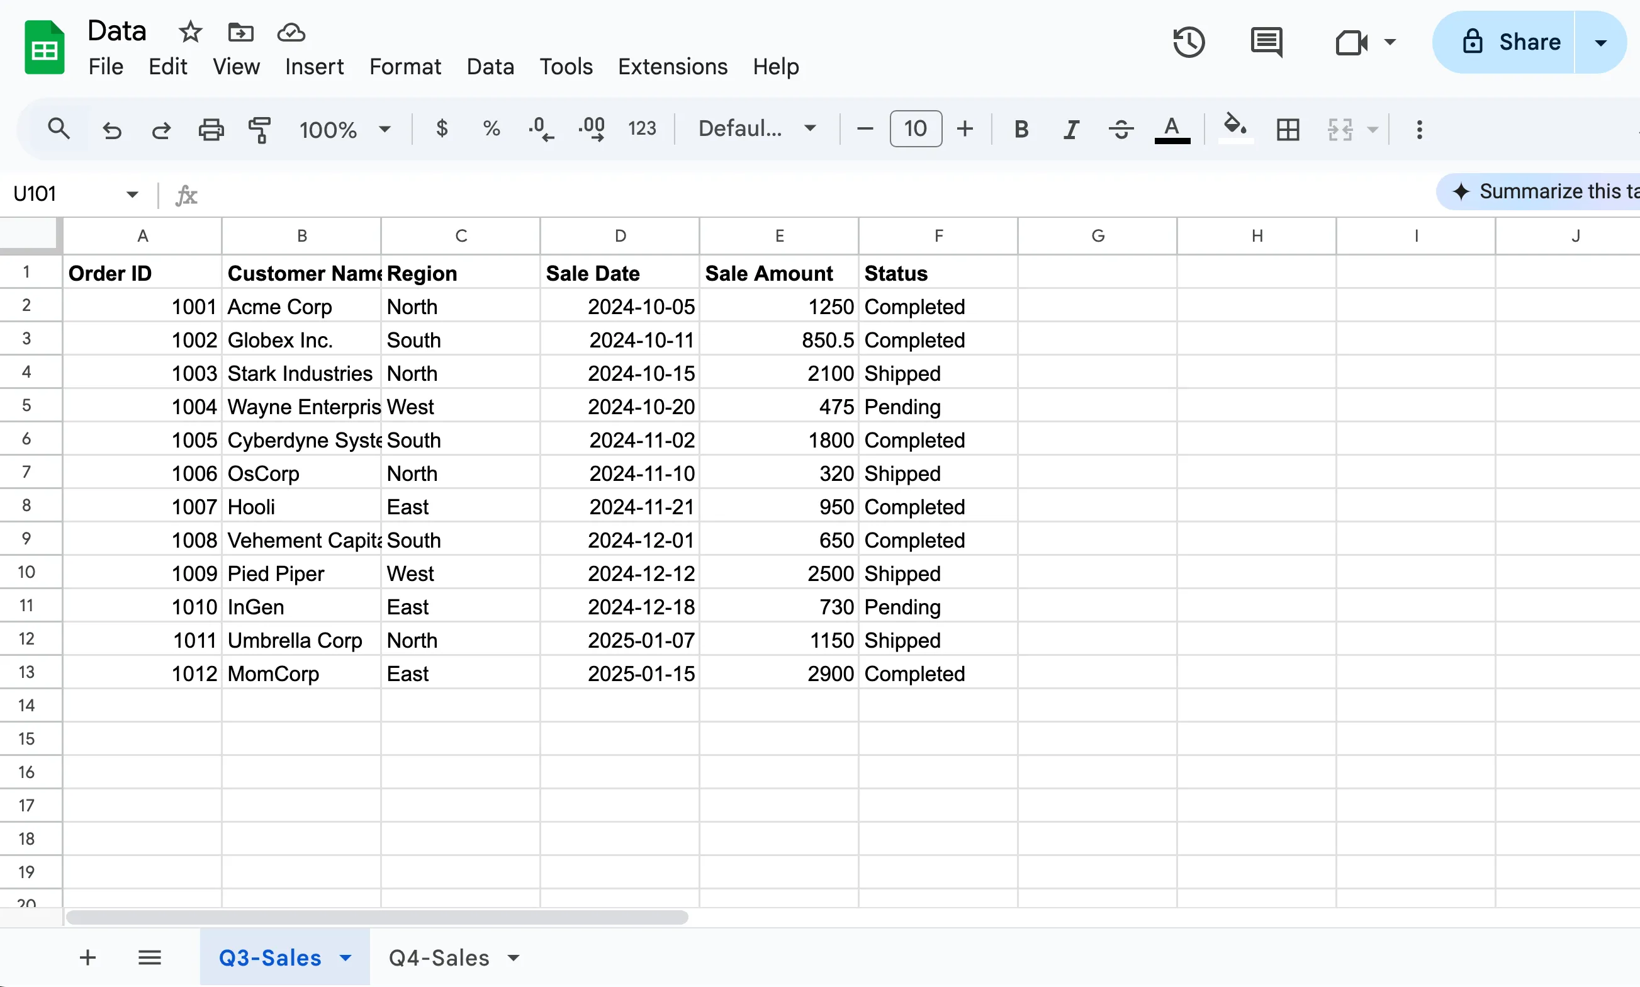Click the Decrease decimal places icon

tap(541, 128)
